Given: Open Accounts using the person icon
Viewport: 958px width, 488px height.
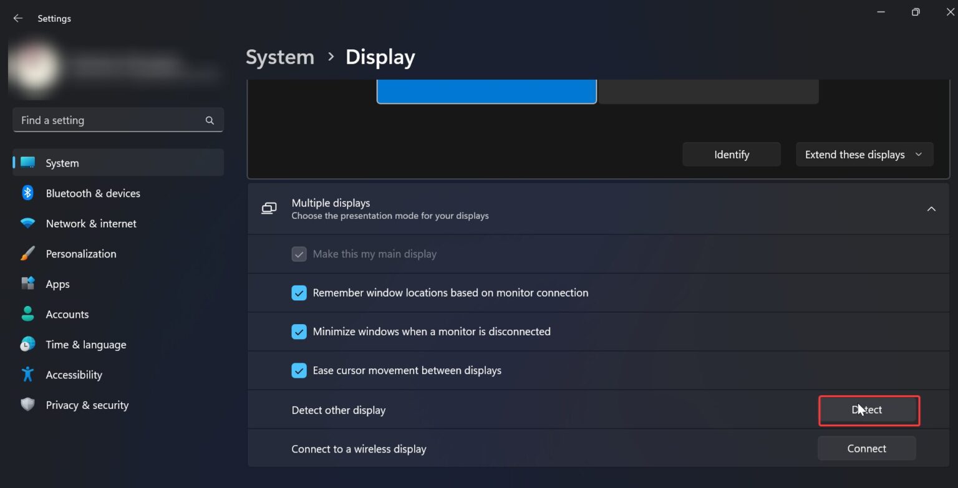Looking at the screenshot, I should click(27, 313).
